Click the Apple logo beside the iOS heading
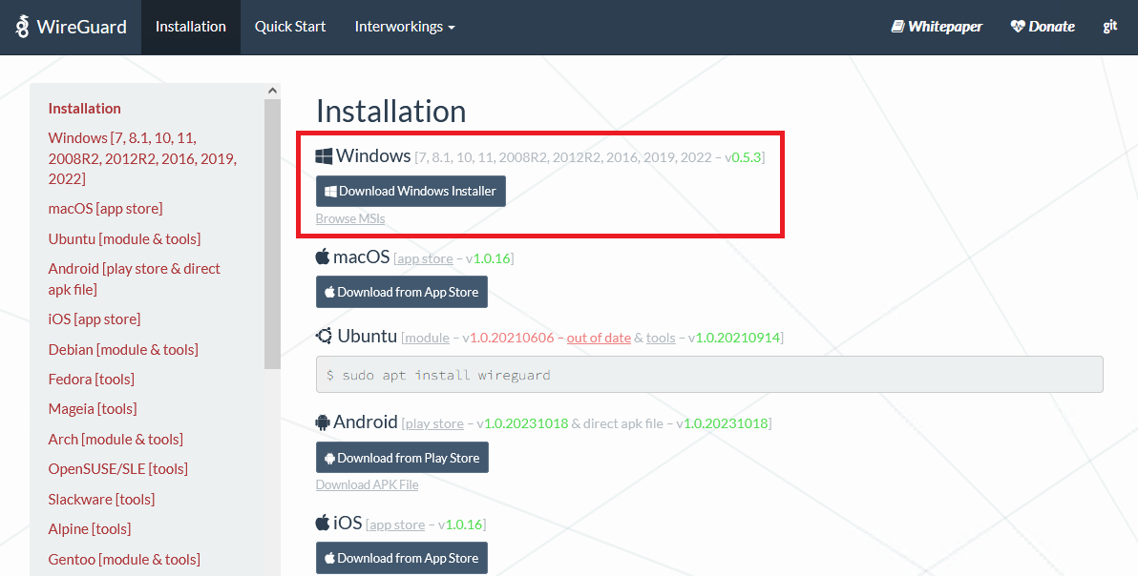The width and height of the screenshot is (1138, 576). point(323,523)
